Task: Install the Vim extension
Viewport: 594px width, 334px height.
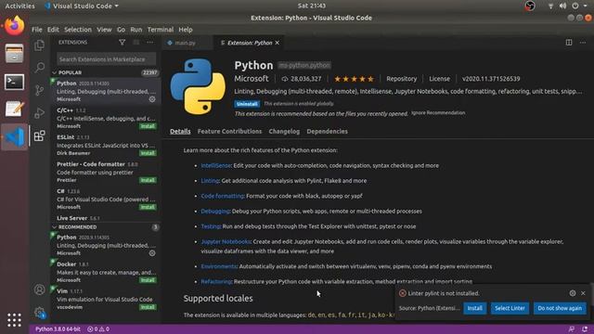Action: click(x=148, y=307)
